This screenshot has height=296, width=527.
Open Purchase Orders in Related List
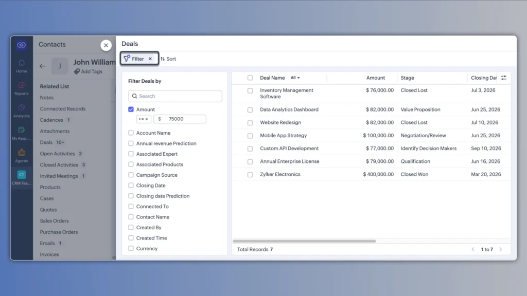coord(59,232)
